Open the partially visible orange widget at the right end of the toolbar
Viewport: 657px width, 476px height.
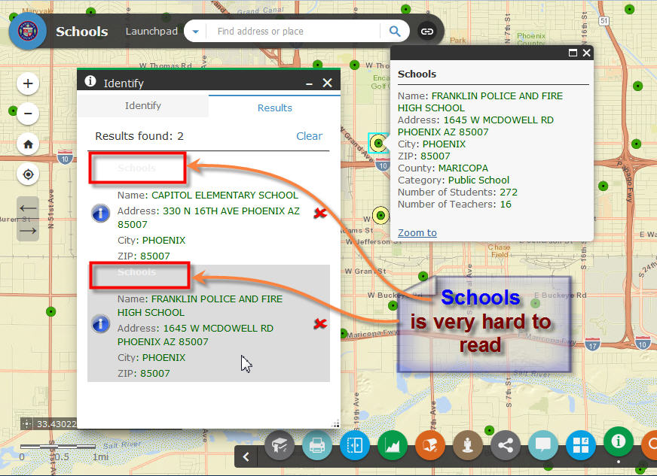[650, 444]
